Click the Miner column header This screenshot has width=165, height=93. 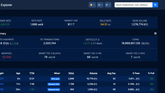57,73
